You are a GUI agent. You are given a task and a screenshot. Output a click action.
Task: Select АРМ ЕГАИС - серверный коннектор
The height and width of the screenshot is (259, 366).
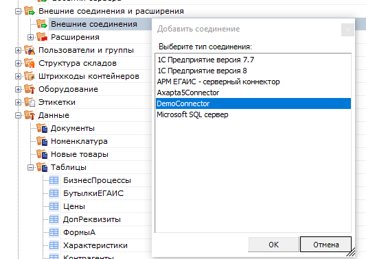click(x=253, y=82)
